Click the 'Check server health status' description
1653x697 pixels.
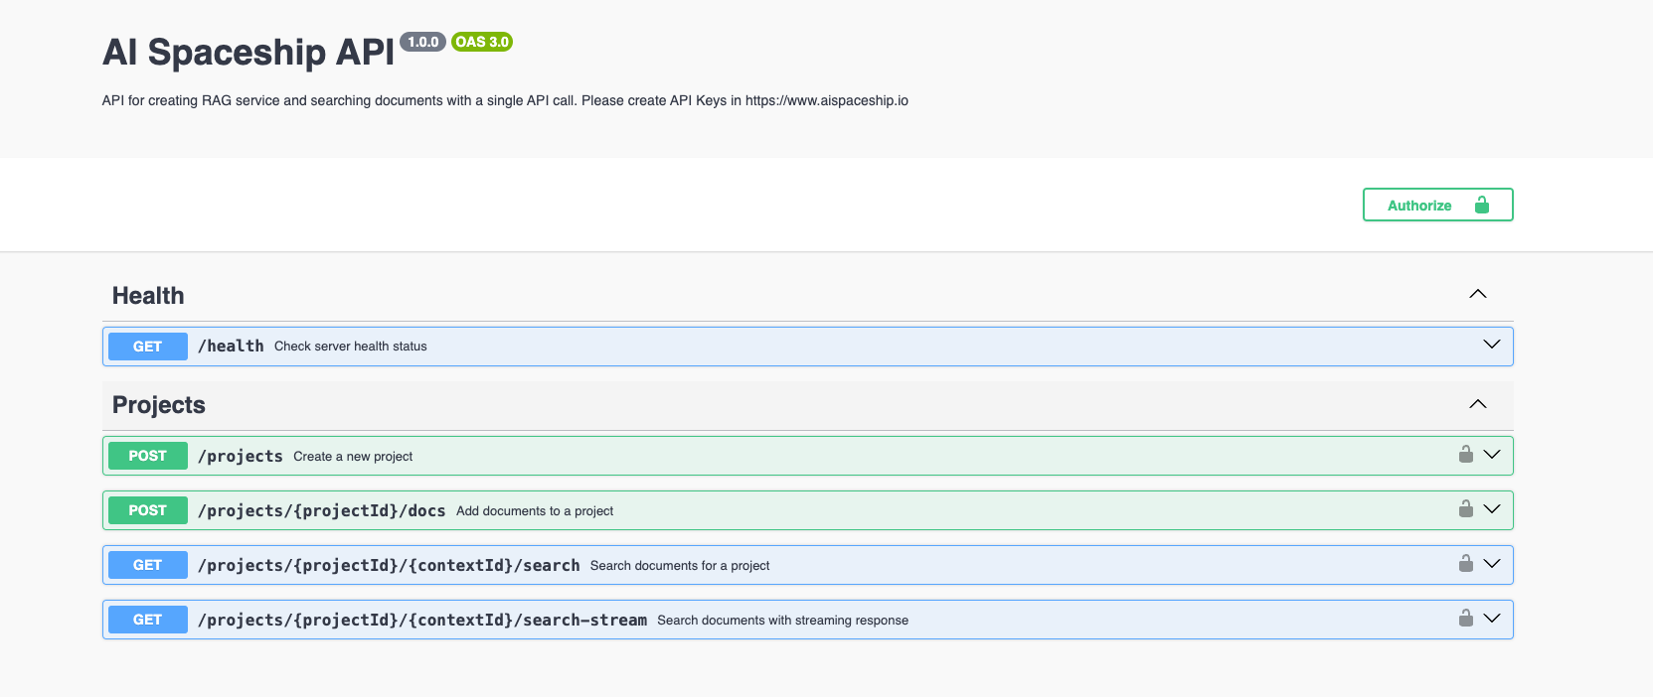point(351,347)
